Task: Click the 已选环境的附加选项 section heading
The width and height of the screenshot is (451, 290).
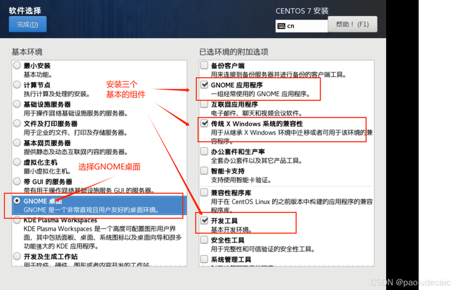Action: coord(233,52)
